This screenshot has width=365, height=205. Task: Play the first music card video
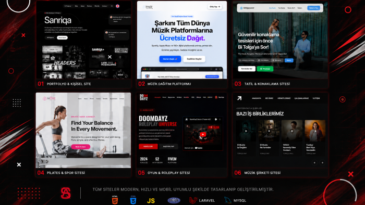click(x=246, y=131)
